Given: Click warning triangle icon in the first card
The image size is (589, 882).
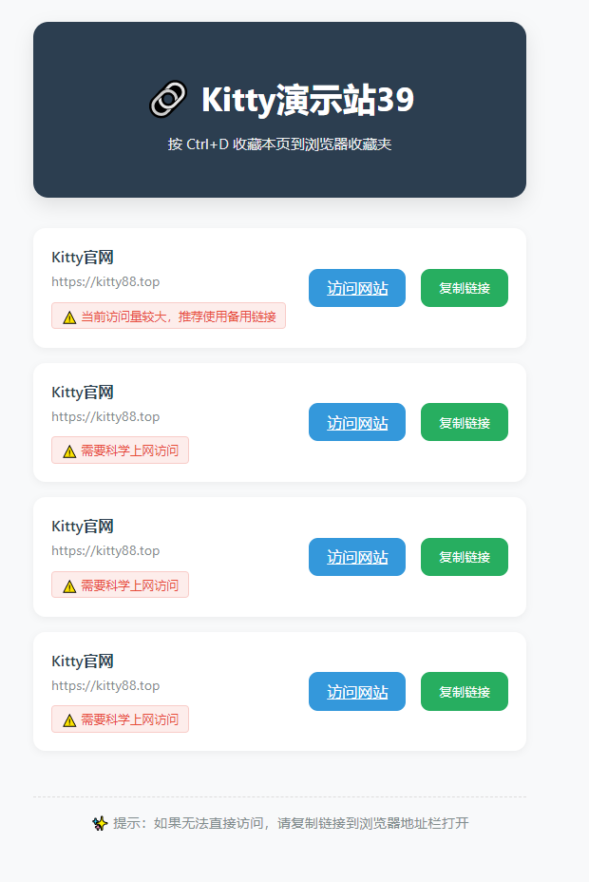Looking at the screenshot, I should click(x=69, y=317).
